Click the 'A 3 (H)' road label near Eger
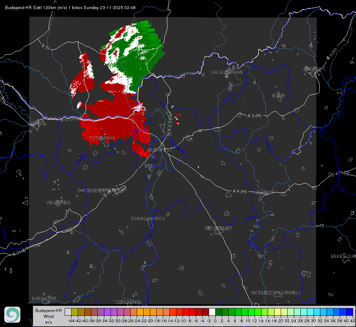Image resolution: width=356 pixels, height=327 pixels. coord(254,116)
